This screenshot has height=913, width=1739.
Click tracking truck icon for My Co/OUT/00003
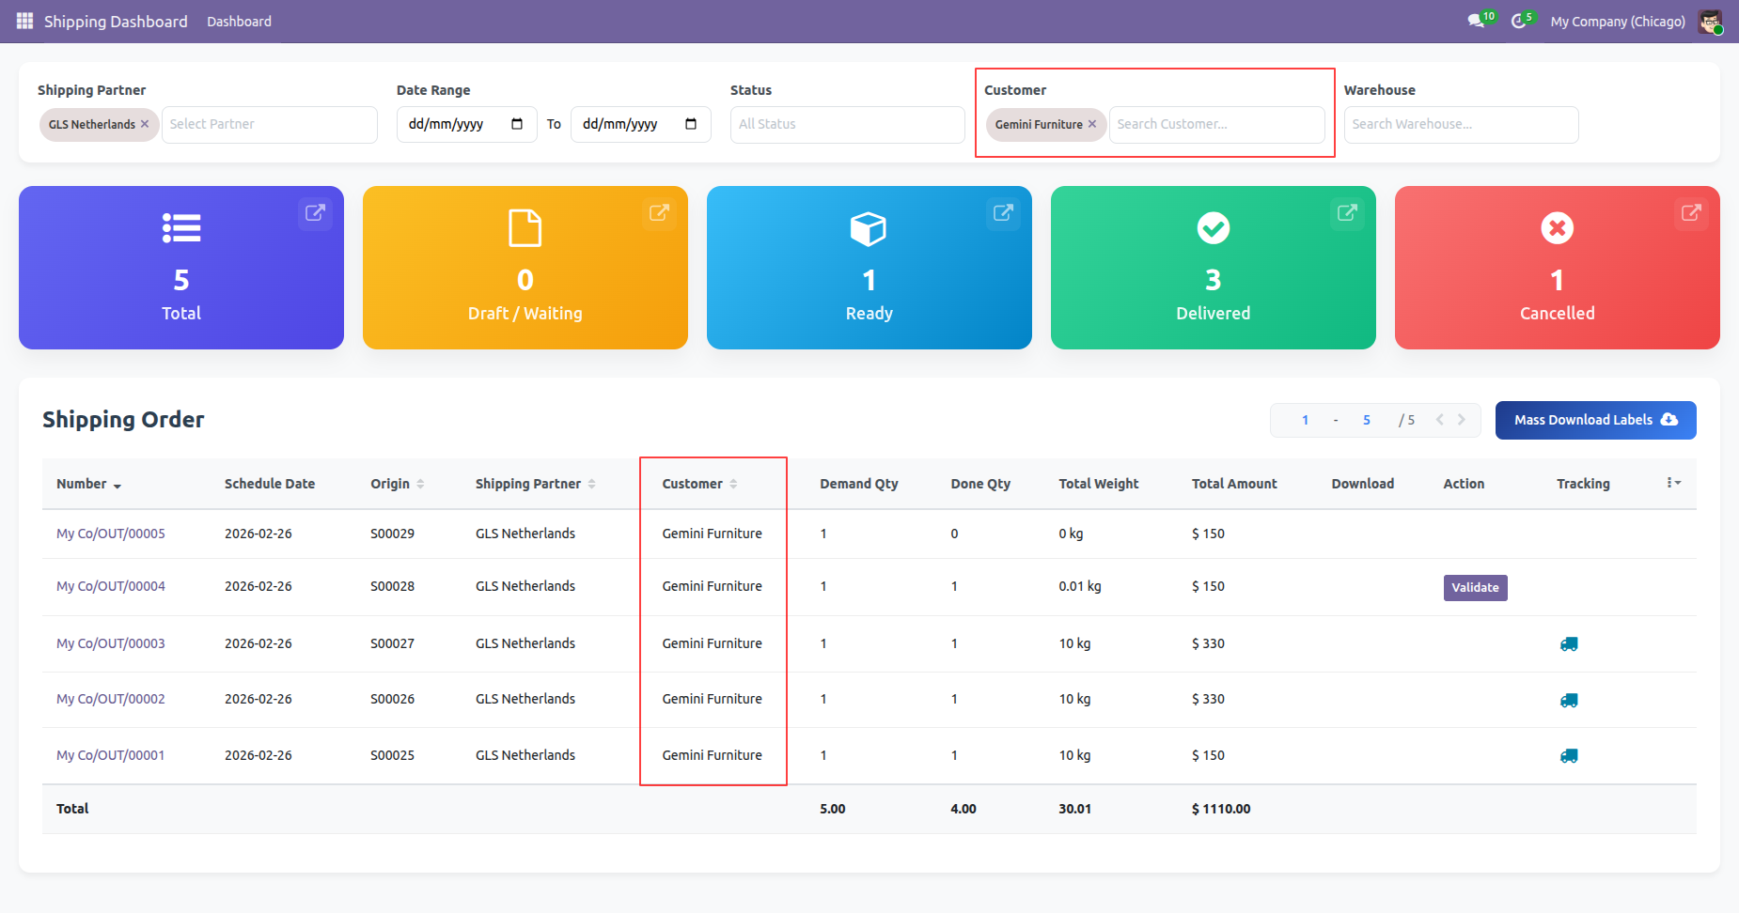click(x=1569, y=644)
